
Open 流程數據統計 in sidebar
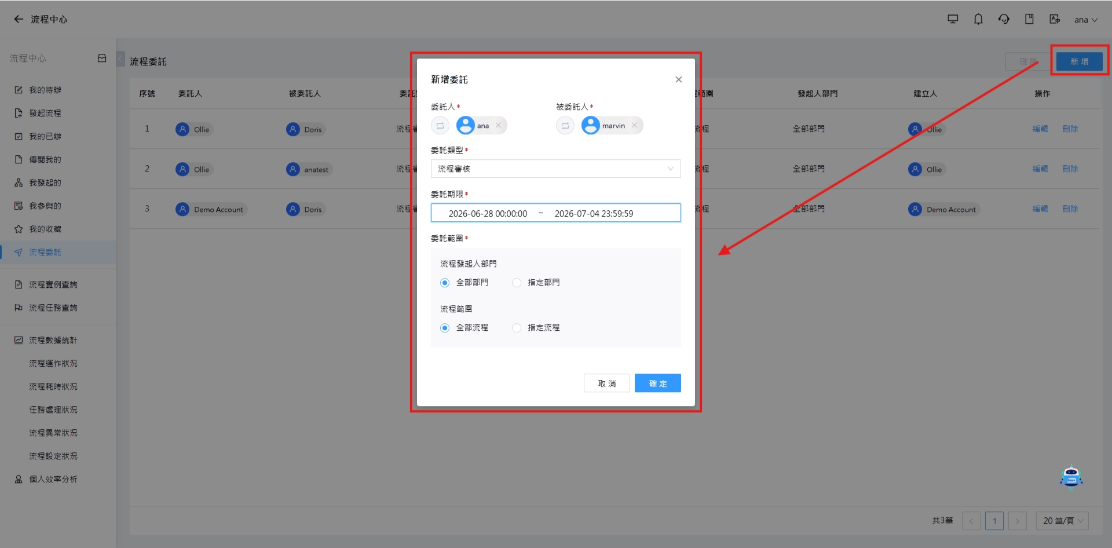pos(53,340)
